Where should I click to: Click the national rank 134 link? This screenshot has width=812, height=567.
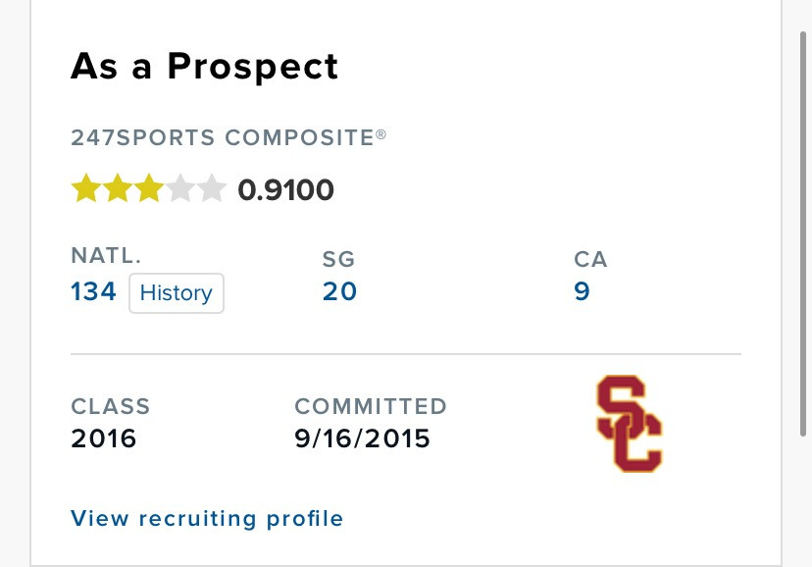pos(93,291)
